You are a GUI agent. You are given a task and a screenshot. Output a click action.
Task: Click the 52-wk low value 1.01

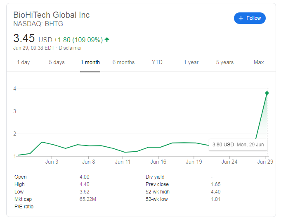tap(215, 199)
